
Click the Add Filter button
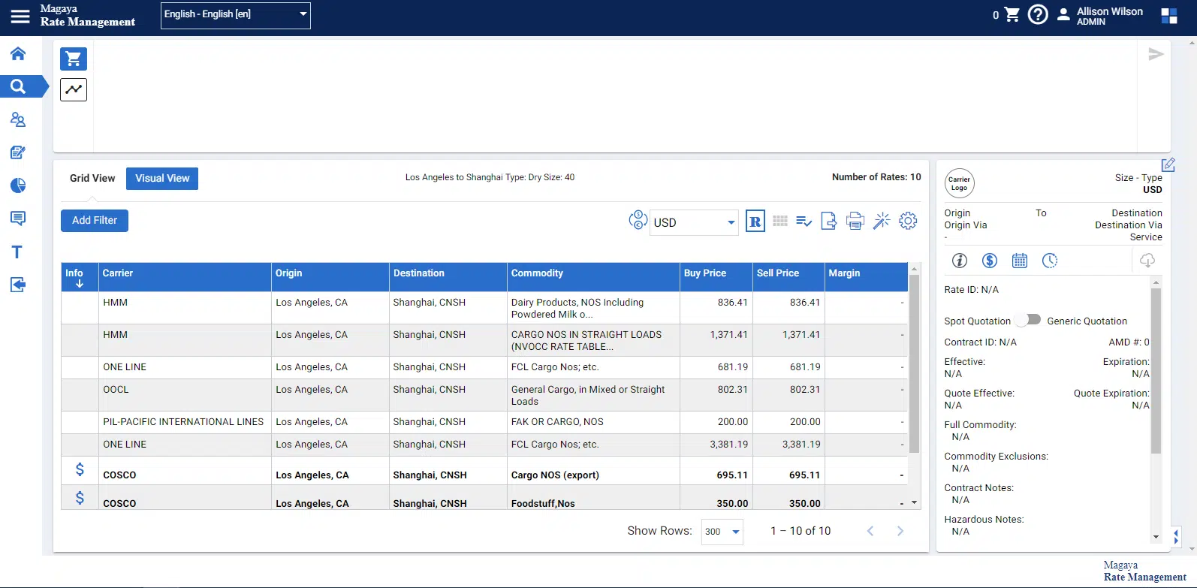pyautogui.click(x=95, y=221)
